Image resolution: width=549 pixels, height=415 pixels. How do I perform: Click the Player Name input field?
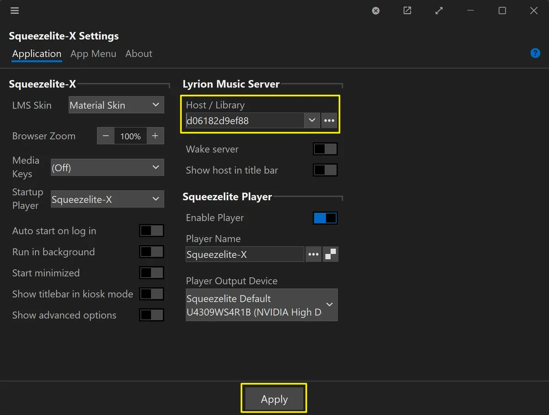click(x=245, y=254)
